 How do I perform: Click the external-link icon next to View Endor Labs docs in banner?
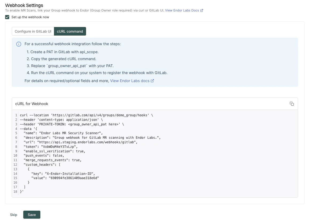pos(152,81)
